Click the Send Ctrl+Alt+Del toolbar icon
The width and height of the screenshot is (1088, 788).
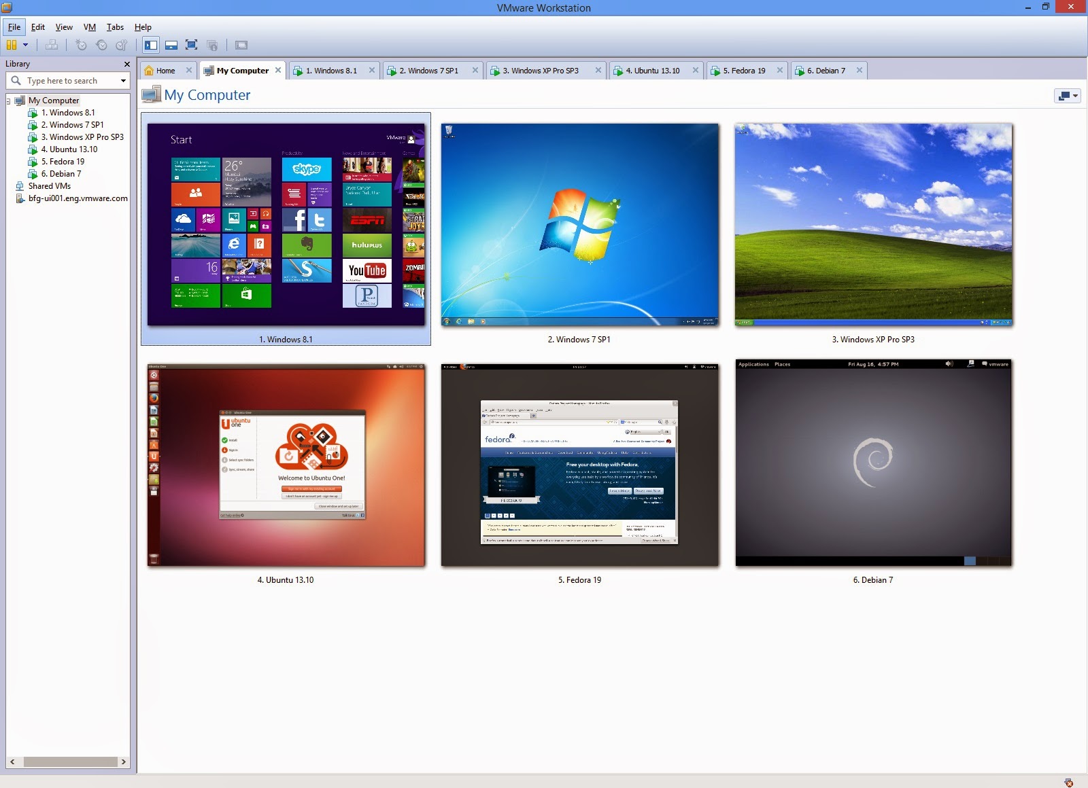coord(52,46)
